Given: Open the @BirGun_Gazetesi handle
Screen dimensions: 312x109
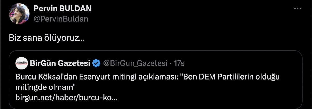Looking at the screenshot, I should point(135,63).
